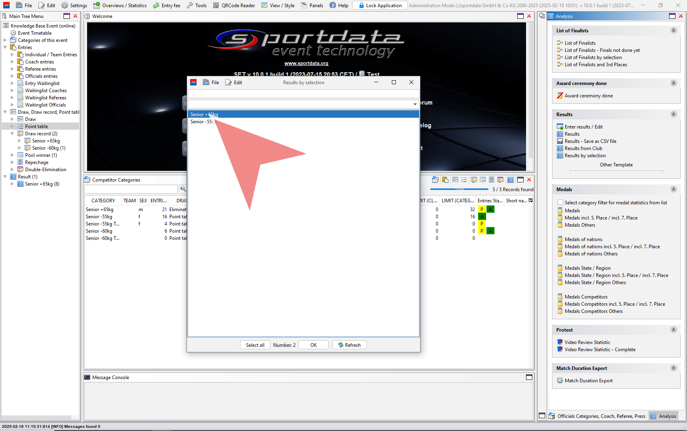Maximize the Message Console panel
Viewport: 687px width, 431px height.
pyautogui.click(x=529, y=378)
